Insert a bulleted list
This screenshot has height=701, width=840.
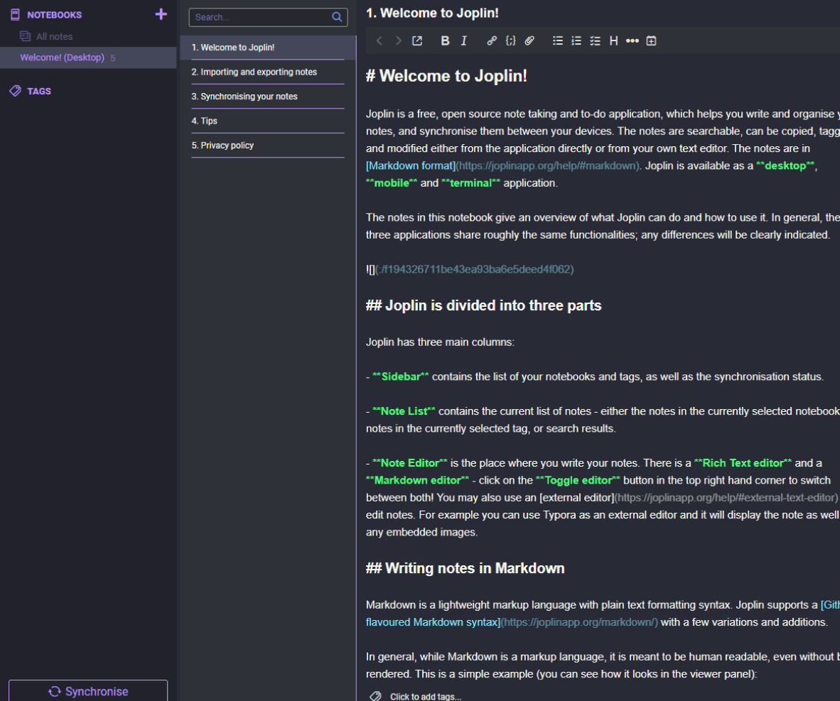(x=558, y=40)
